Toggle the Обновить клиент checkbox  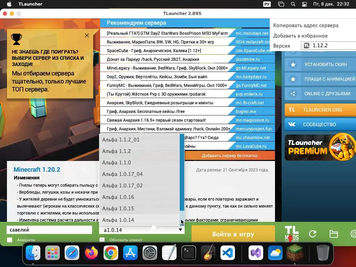pos(102,240)
